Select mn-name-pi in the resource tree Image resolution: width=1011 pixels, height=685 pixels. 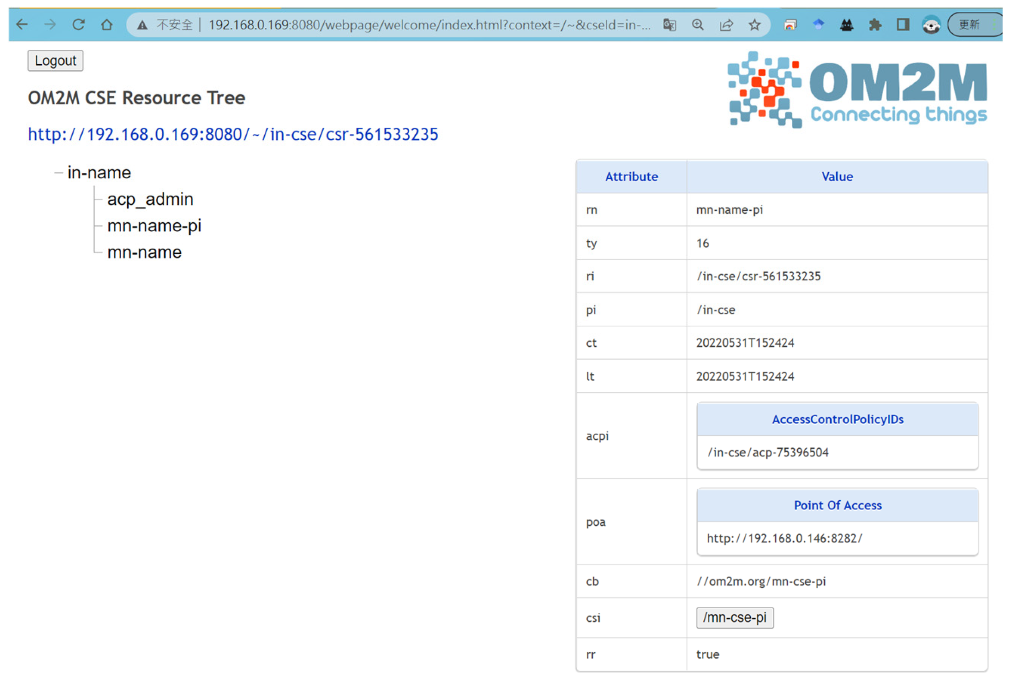[154, 226]
